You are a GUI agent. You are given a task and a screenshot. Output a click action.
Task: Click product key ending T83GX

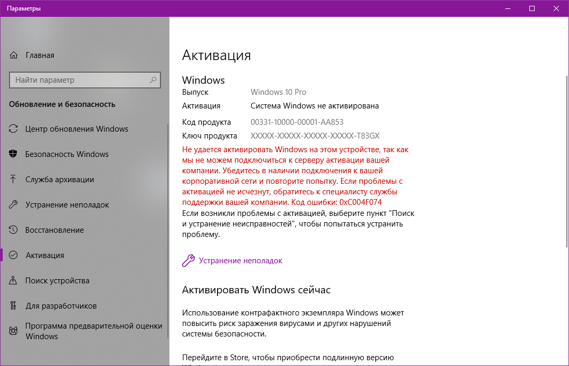pyautogui.click(x=315, y=136)
